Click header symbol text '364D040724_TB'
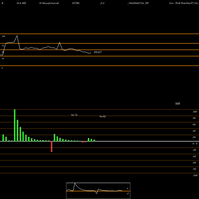Screen dimensions: 199x199 coord(139,3)
